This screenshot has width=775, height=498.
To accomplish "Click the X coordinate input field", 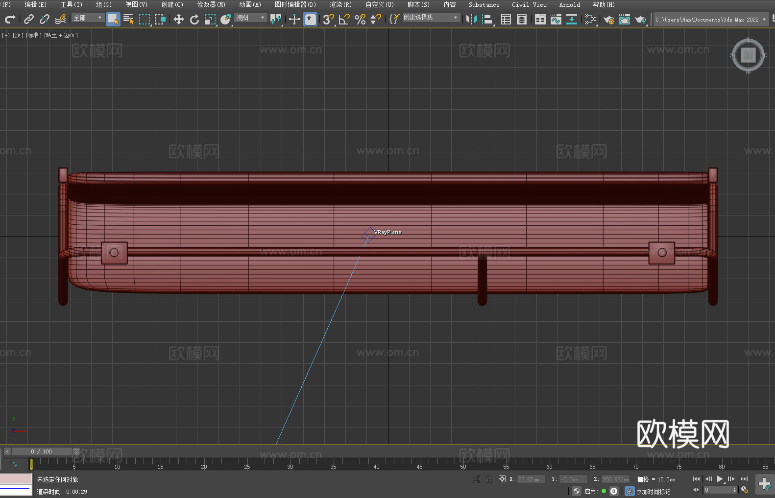I will [x=531, y=479].
